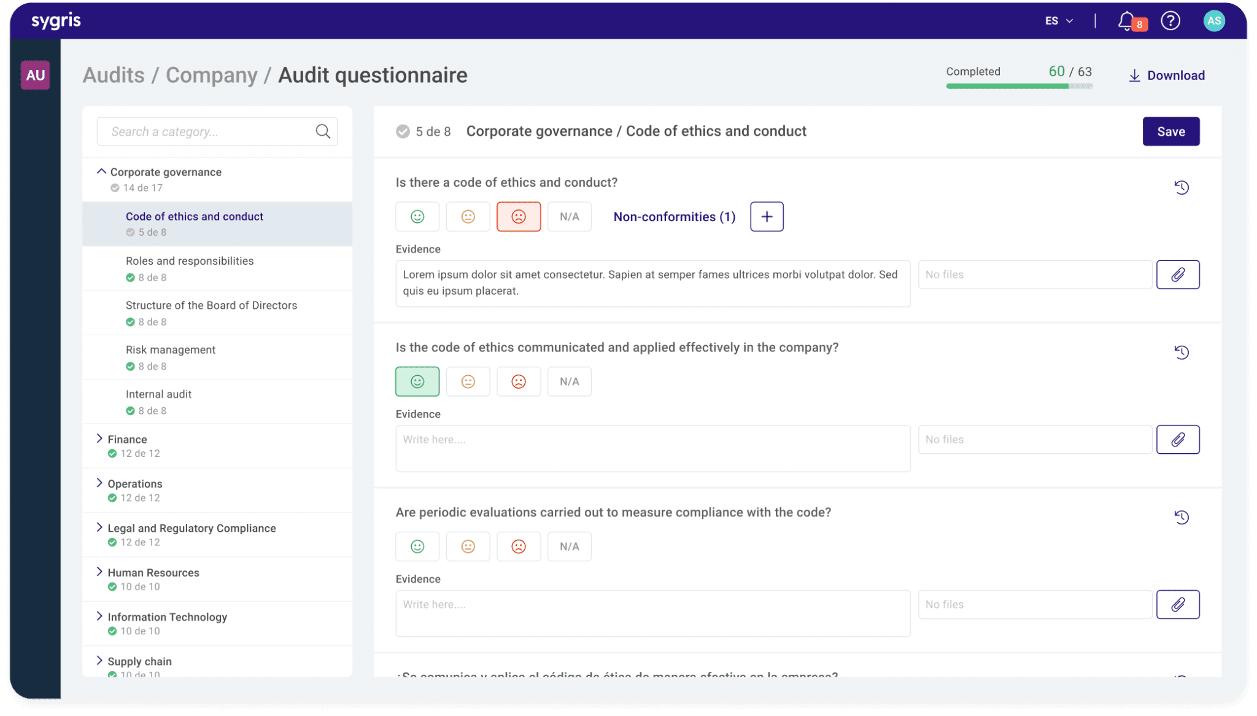1257x716 pixels.
Task: View history for periodic evaluations question
Action: [x=1182, y=517]
